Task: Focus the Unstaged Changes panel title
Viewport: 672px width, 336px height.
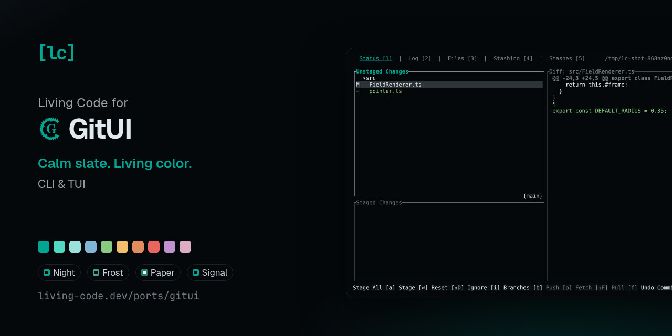Action: (x=382, y=71)
